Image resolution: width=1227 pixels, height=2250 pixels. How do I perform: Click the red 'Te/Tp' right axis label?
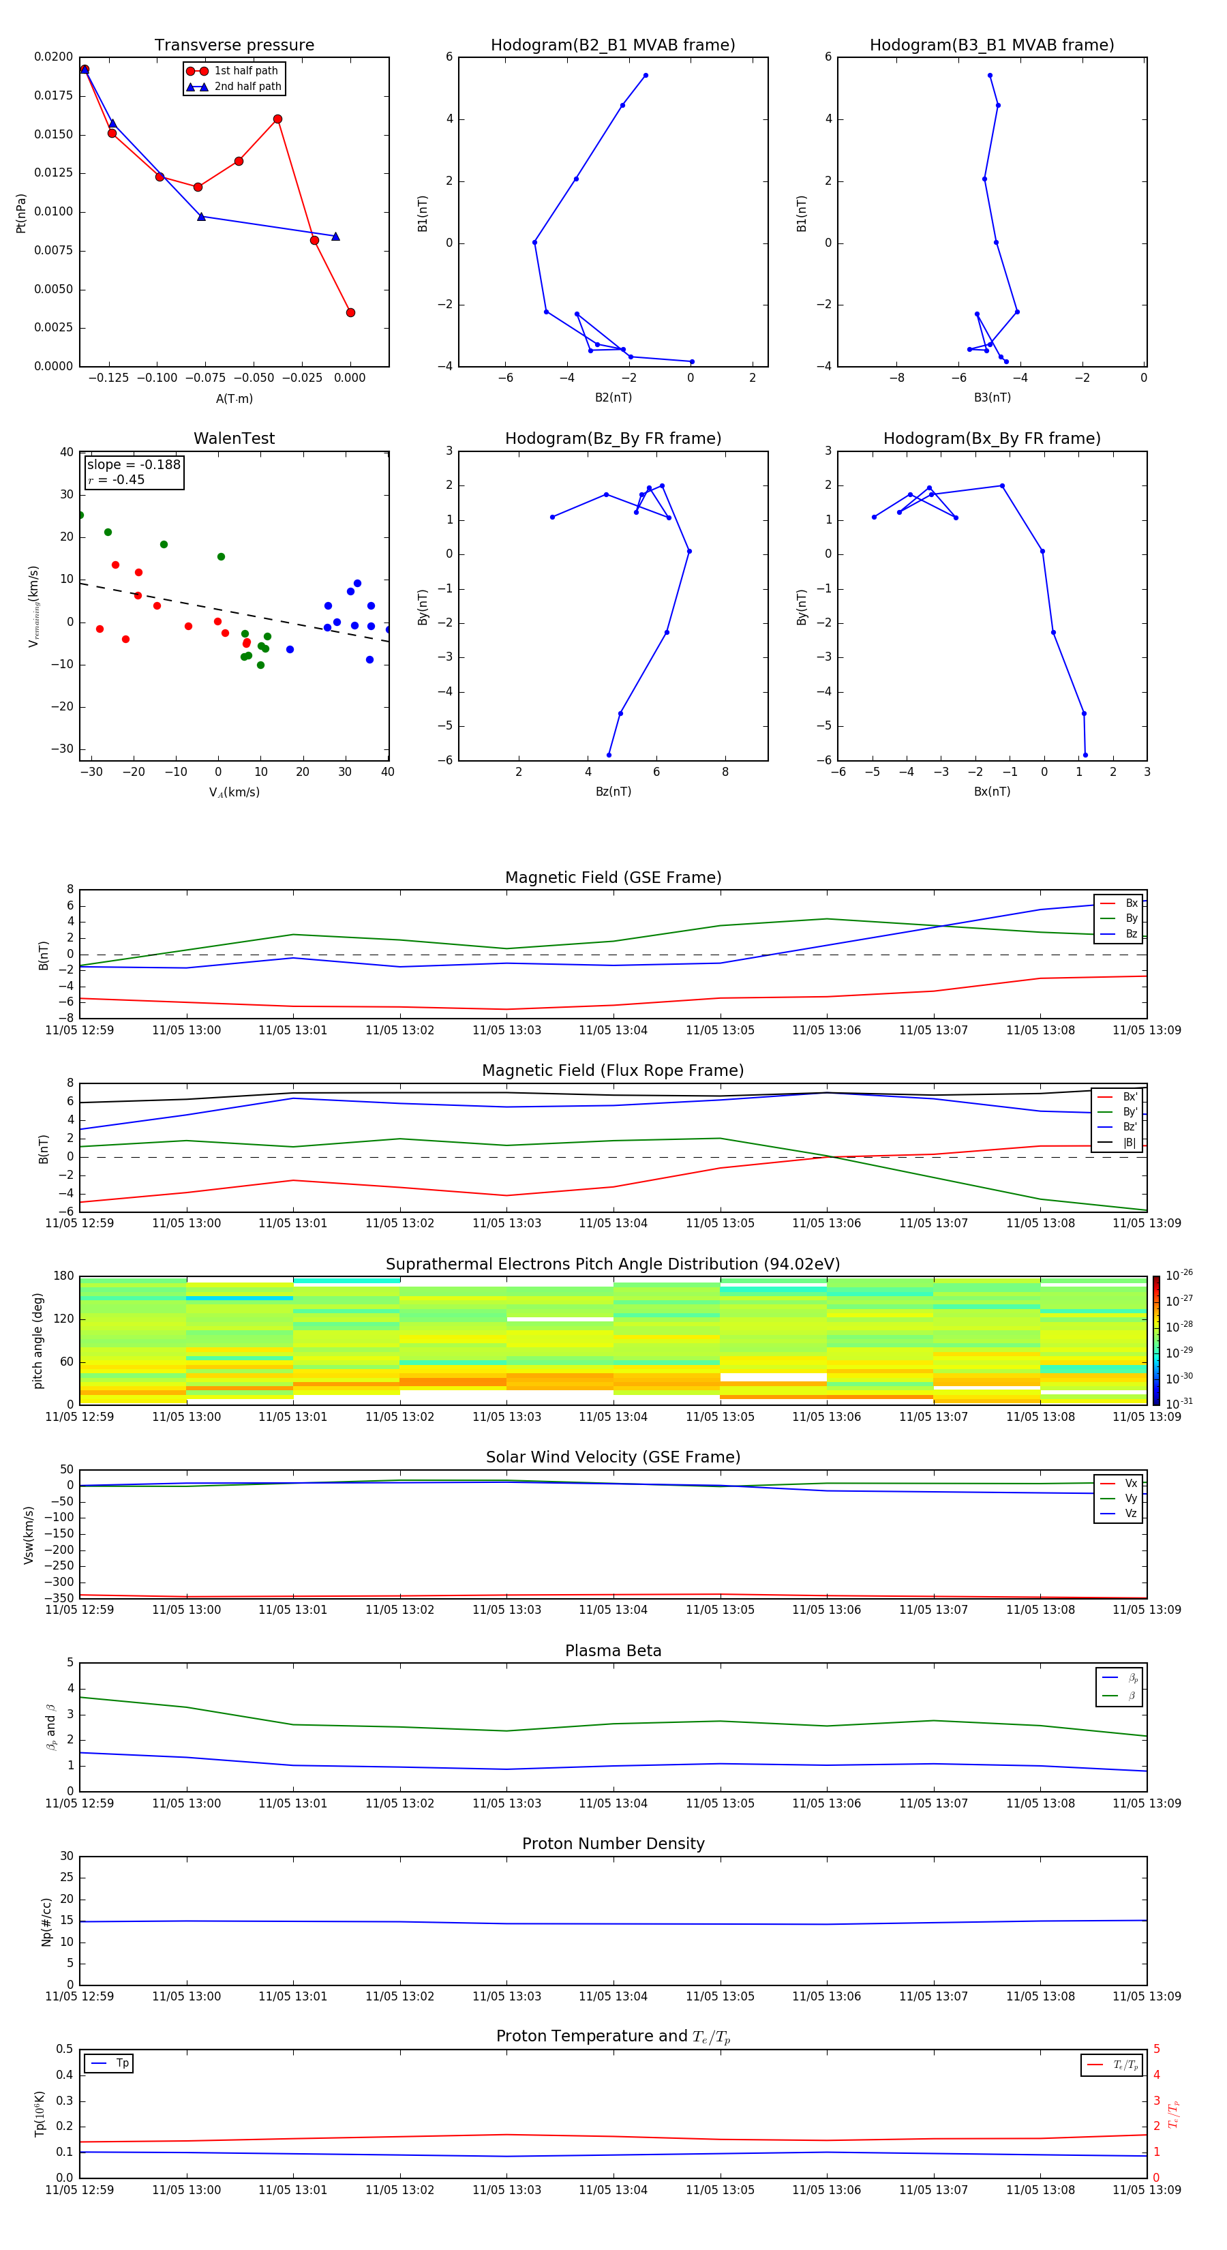[1174, 2114]
